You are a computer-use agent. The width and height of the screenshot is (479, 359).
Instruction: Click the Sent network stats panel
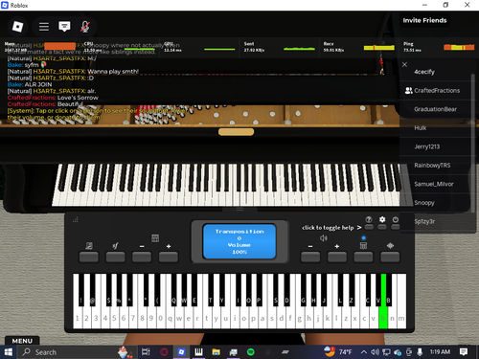[x=280, y=47]
